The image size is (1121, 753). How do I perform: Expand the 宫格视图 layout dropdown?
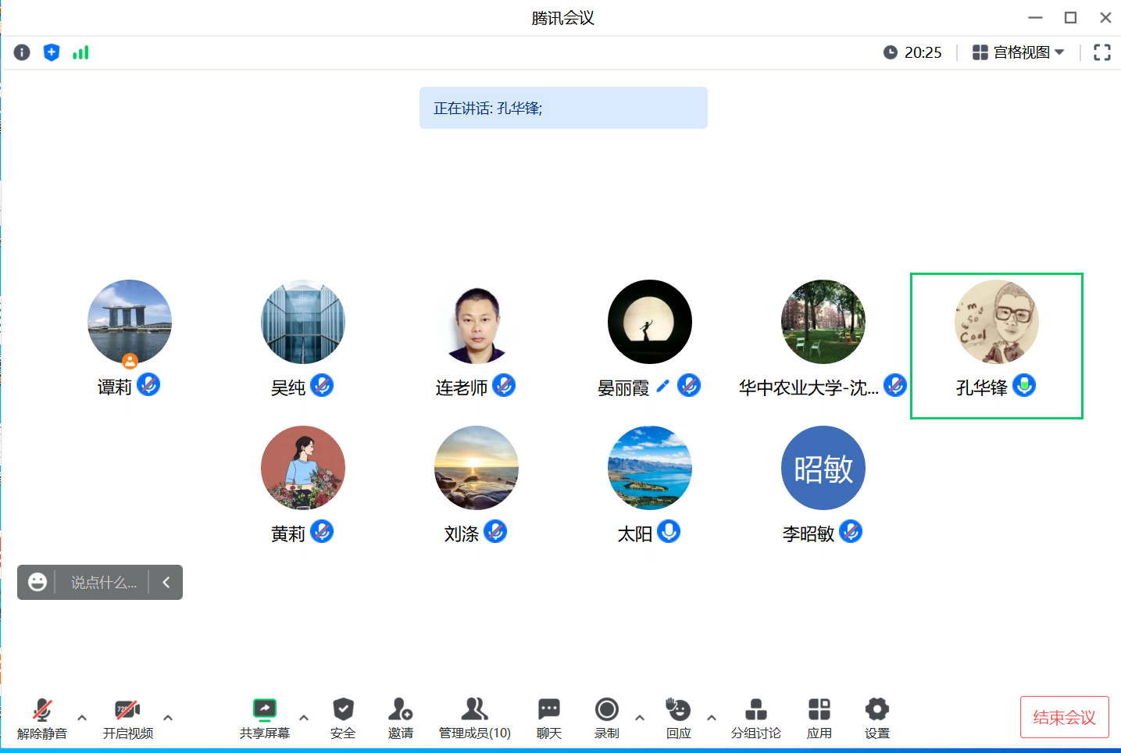click(1019, 52)
